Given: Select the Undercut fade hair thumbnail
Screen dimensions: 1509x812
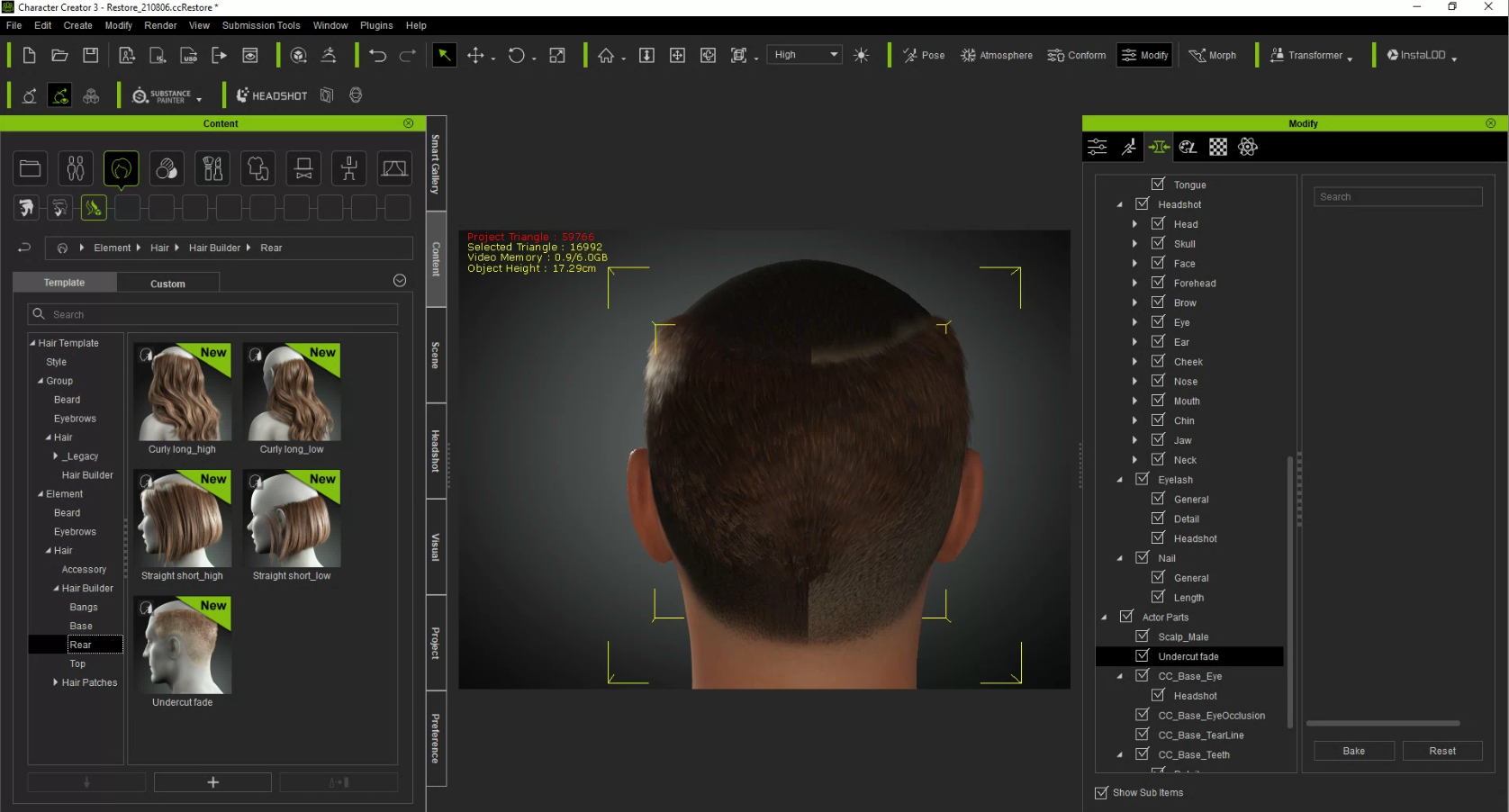Looking at the screenshot, I should [x=182, y=645].
